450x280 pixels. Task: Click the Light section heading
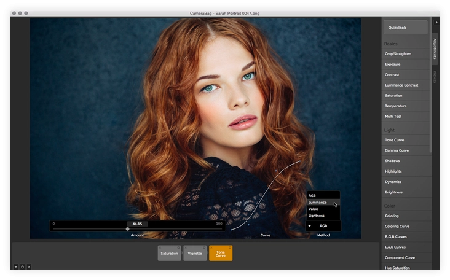tap(389, 130)
